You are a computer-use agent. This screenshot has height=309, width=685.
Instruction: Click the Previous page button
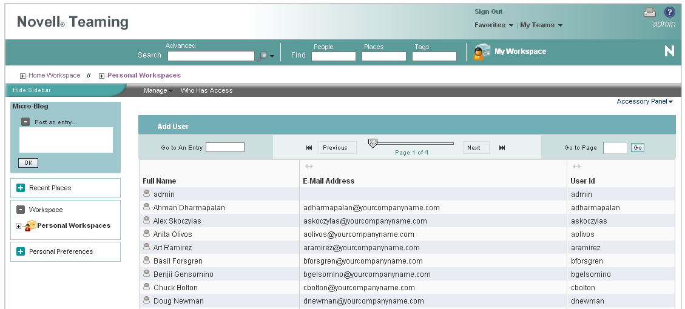click(x=337, y=147)
